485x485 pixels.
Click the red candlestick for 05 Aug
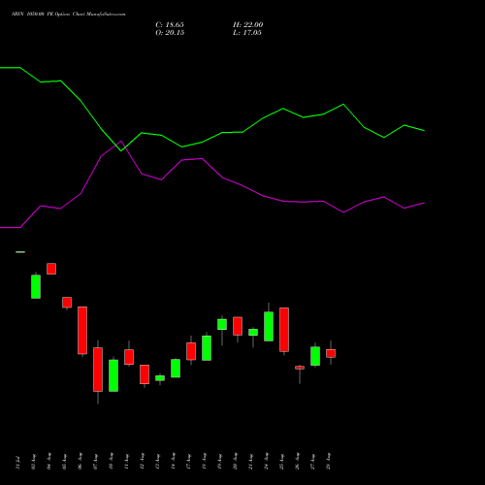(67, 303)
